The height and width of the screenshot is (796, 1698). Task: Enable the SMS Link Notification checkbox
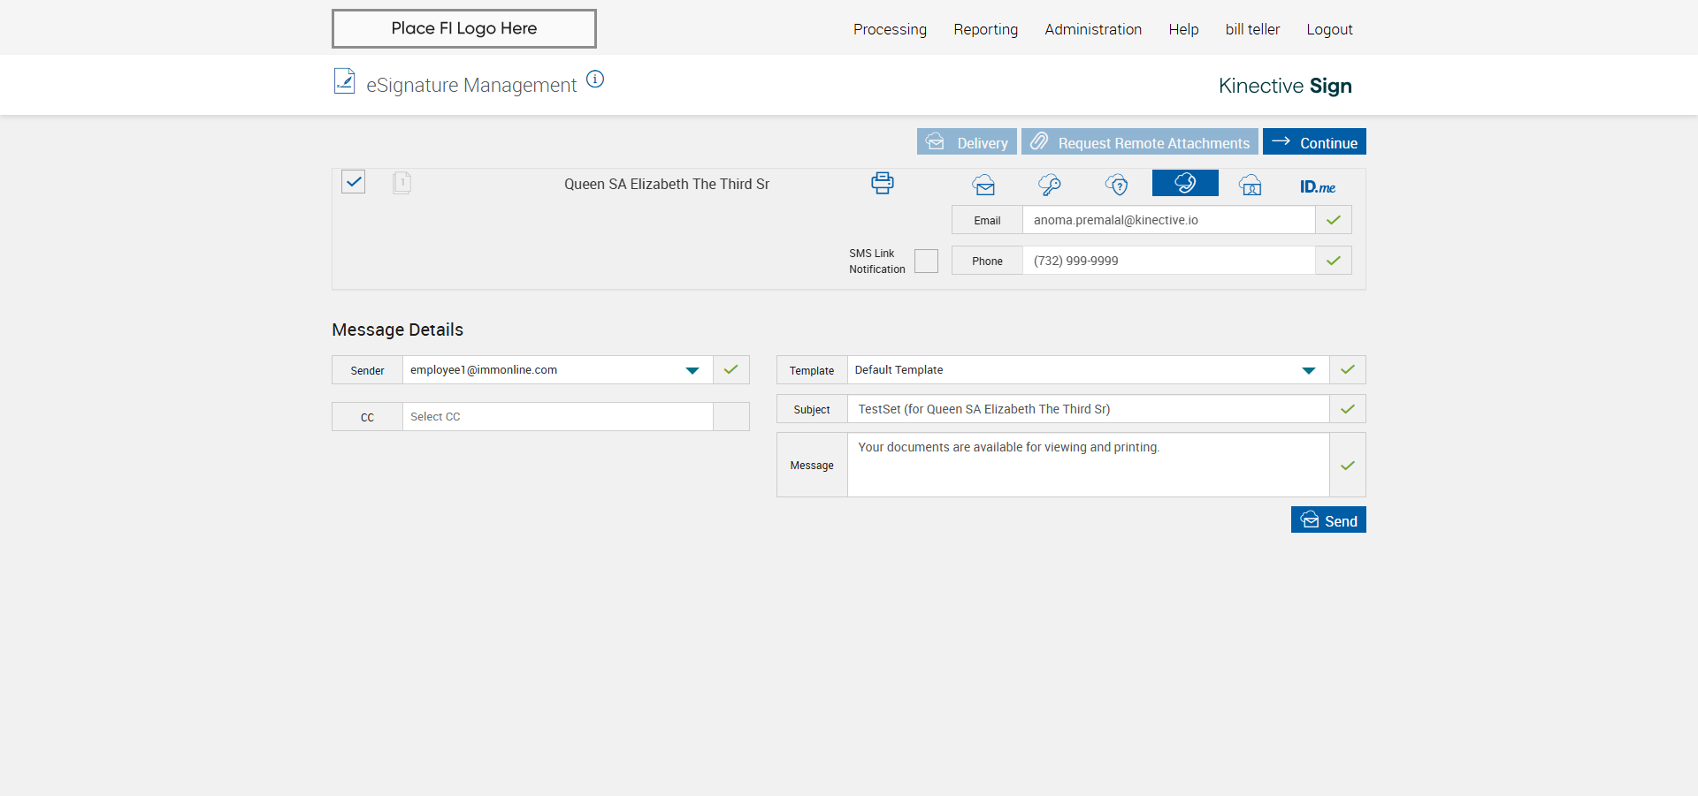(x=926, y=262)
